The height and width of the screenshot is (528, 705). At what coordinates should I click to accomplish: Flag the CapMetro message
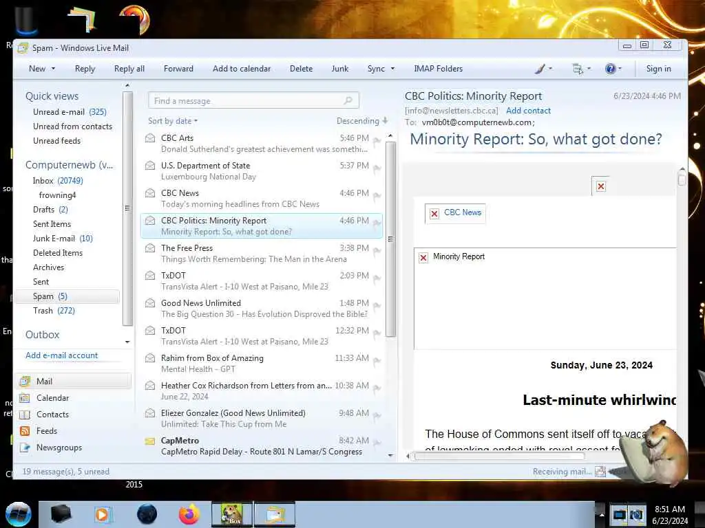coord(377,443)
